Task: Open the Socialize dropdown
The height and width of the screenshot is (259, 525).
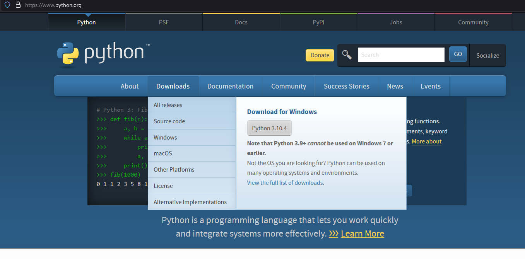Action: tap(488, 55)
